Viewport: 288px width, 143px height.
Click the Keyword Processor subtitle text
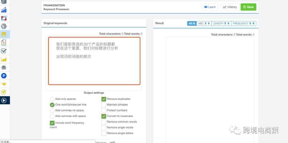point(56,9)
